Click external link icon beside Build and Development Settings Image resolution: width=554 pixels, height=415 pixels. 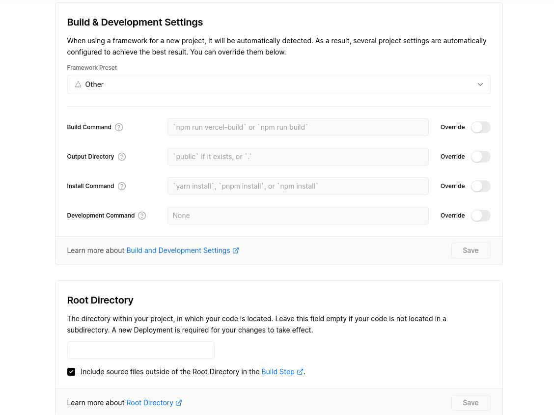click(236, 250)
